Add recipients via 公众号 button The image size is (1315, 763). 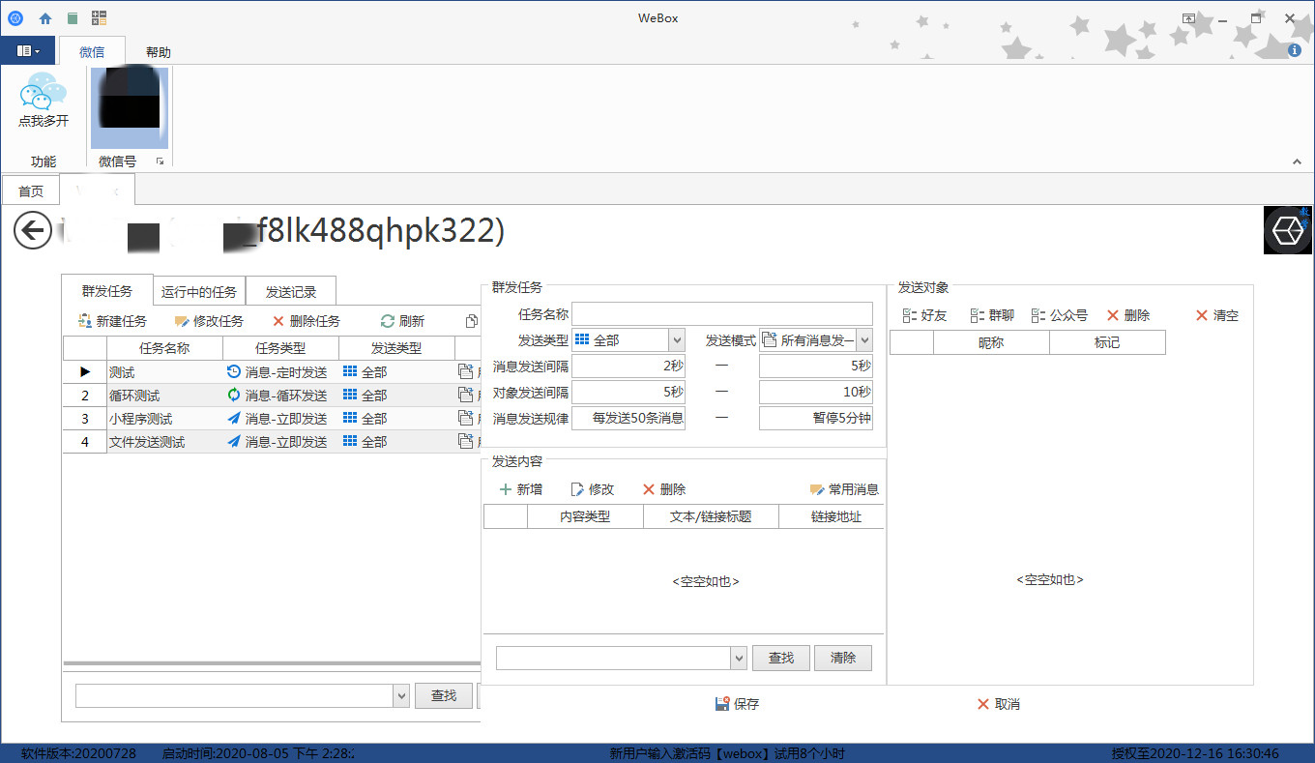(1059, 315)
